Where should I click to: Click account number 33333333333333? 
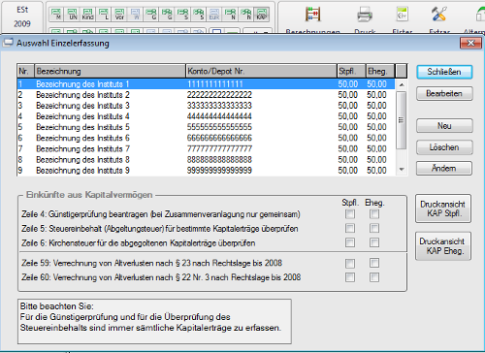tap(219, 106)
